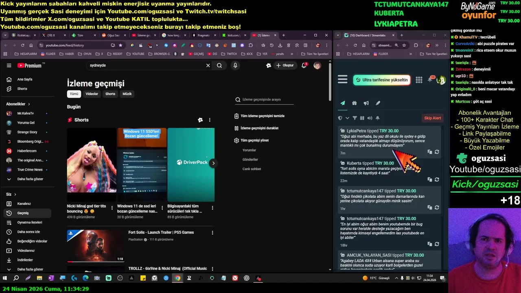Select the Streamlabs megaphone tab
521x293 pixels.
(366, 103)
